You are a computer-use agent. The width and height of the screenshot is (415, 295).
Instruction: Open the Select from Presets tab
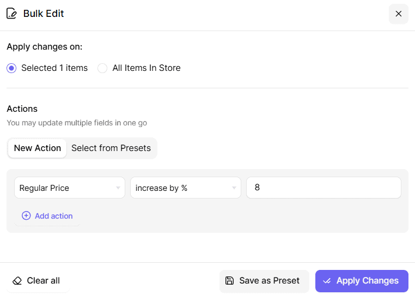[x=111, y=148]
